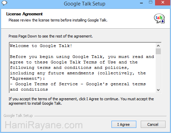This screenshot has height=133, width=171.
Task: Click the 'License Agreement' heading
Action: tap(24, 14)
